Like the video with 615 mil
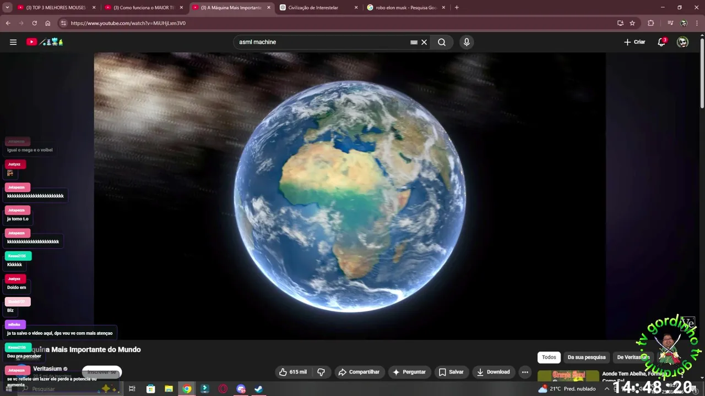 (x=293, y=372)
